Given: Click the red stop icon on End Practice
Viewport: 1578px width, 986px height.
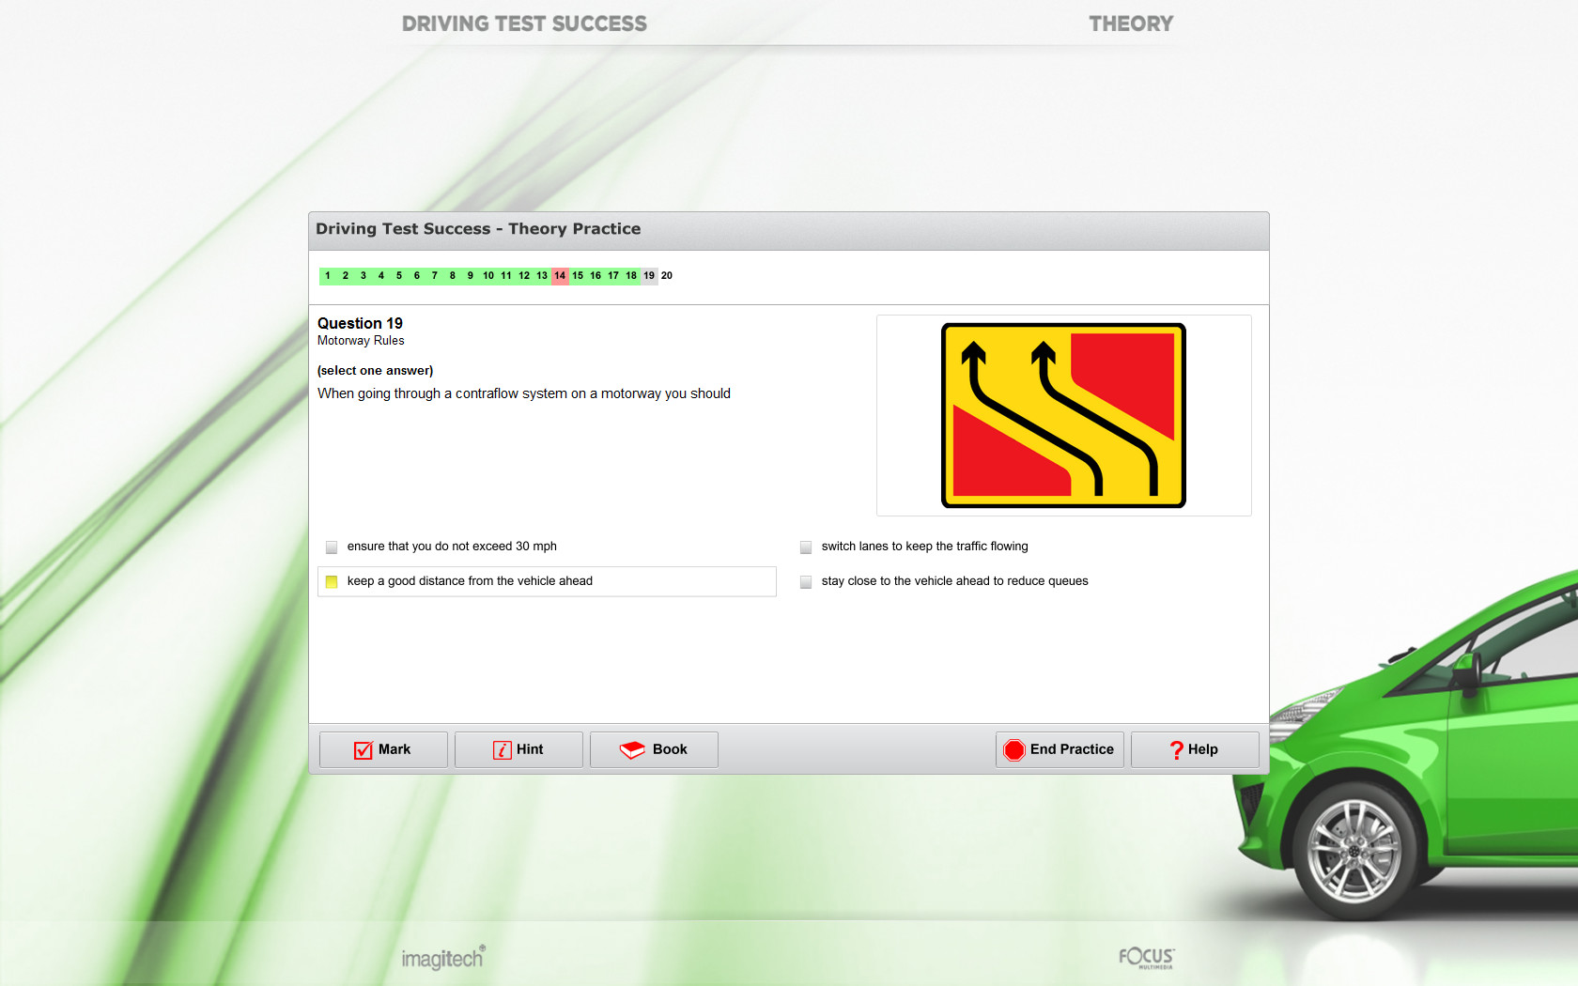Looking at the screenshot, I should coord(1014,749).
